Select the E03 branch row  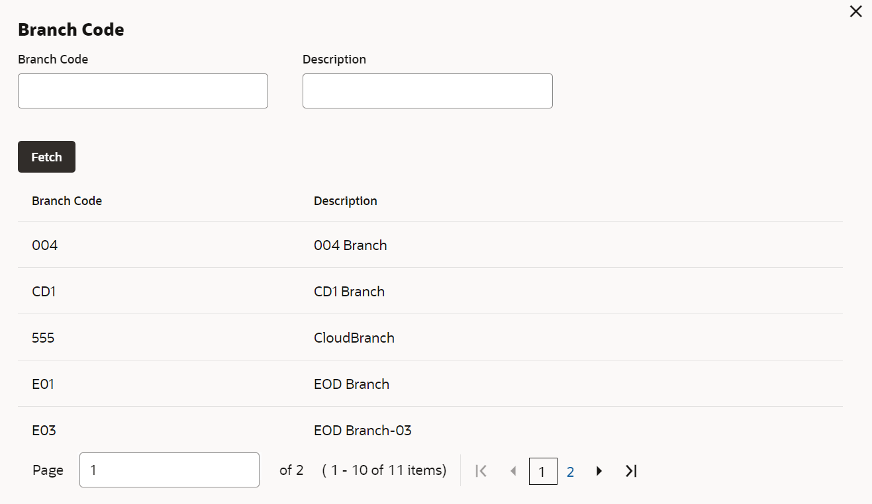point(44,431)
